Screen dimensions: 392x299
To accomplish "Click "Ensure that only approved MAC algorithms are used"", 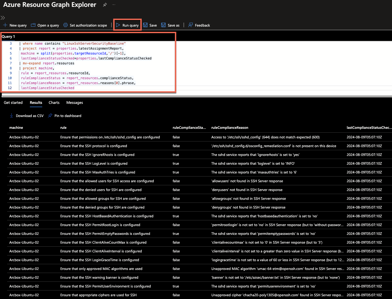I will (x=101, y=269).
